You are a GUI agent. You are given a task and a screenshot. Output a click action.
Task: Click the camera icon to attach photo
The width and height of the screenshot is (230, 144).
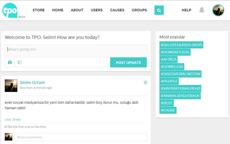pos(10,62)
